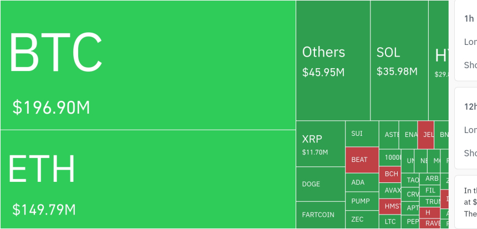
Task: Click the red BCH tile
Action: 391,174
